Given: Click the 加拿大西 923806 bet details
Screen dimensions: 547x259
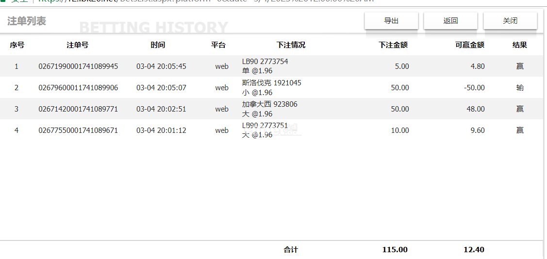Looking at the screenshot, I should 269,104.
